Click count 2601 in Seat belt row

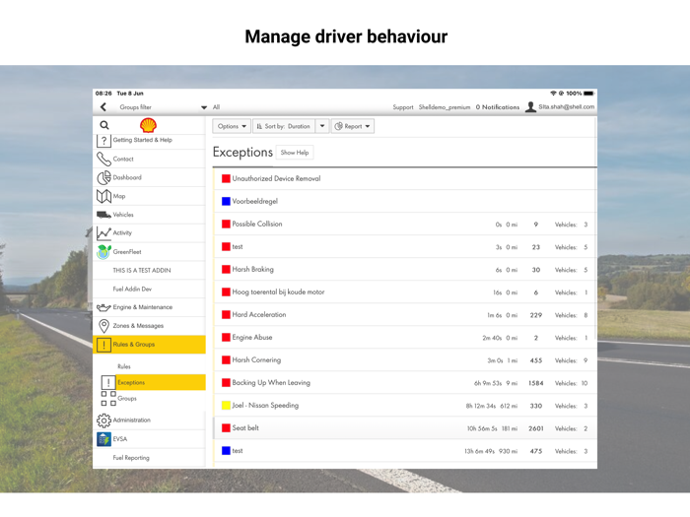tap(536, 428)
